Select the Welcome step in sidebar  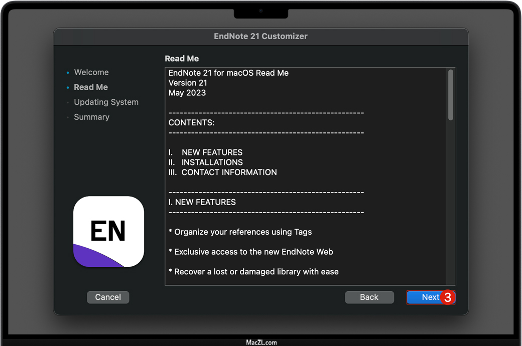[x=91, y=72]
